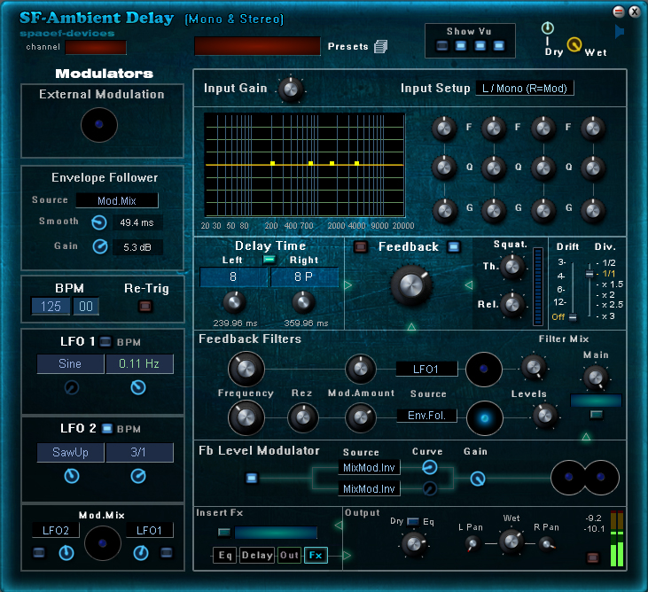This screenshot has width=648, height=592.
Task: Open the upper MixMod.Inv source dropdown
Action: [x=369, y=468]
